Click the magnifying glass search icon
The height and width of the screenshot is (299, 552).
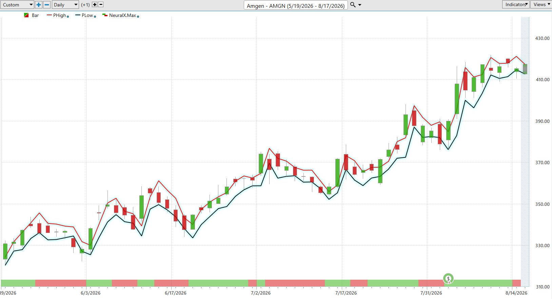[353, 5]
